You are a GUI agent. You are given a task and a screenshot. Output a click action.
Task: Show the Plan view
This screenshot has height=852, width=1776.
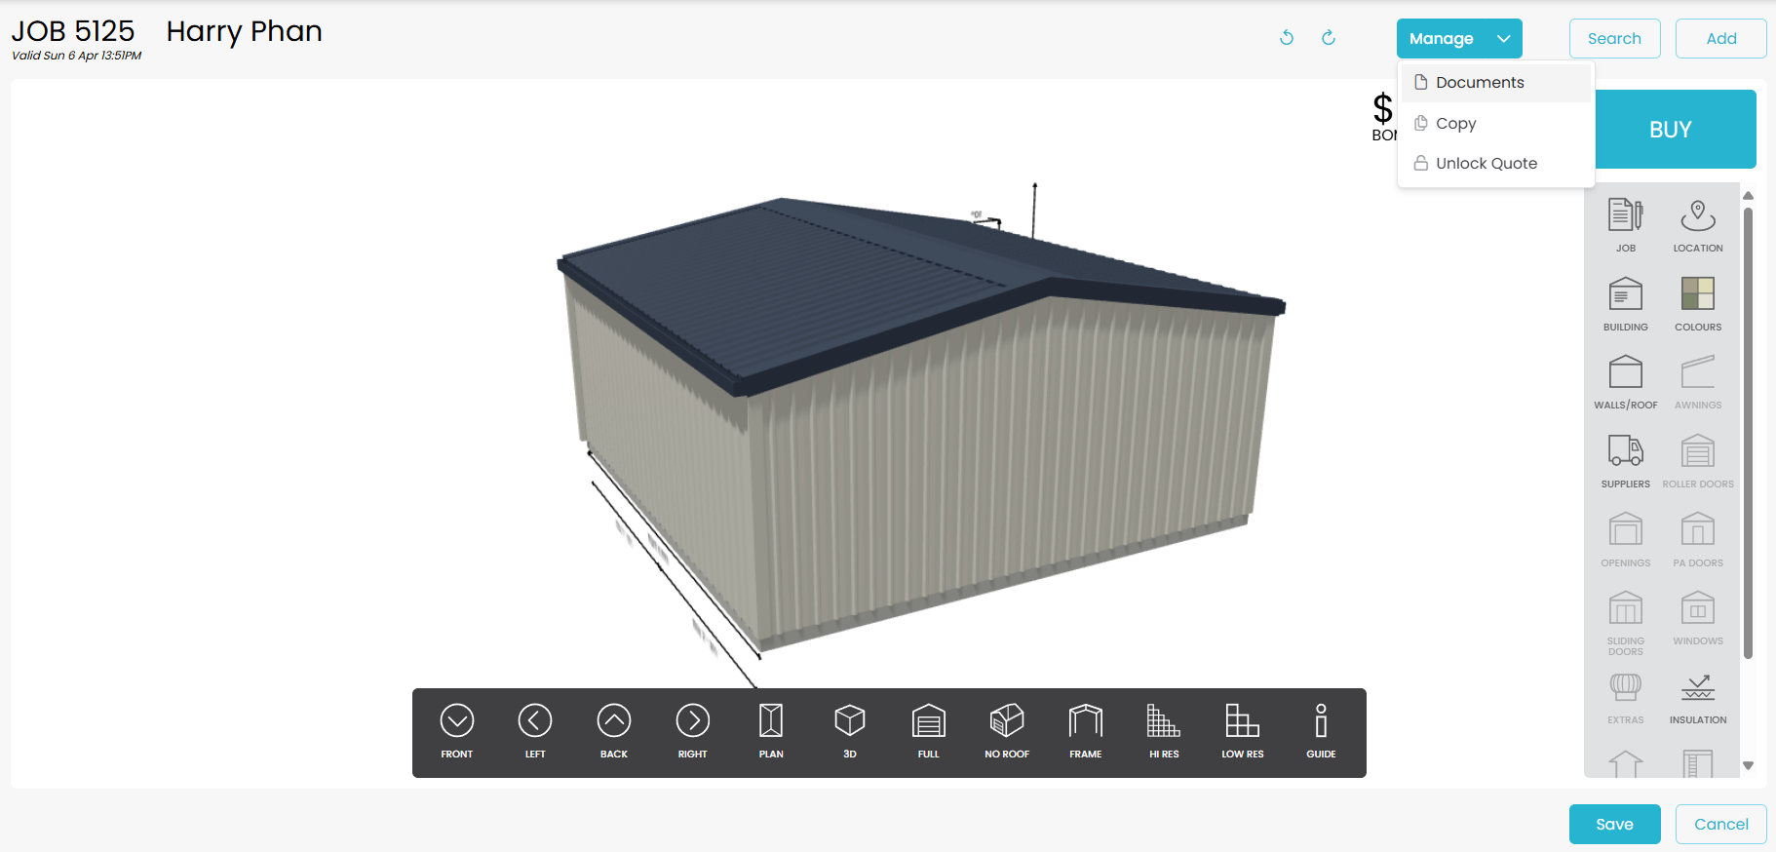pos(770,731)
